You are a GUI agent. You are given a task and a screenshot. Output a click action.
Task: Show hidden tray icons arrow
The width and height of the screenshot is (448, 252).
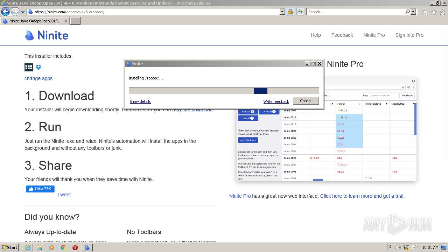[x=390, y=247]
